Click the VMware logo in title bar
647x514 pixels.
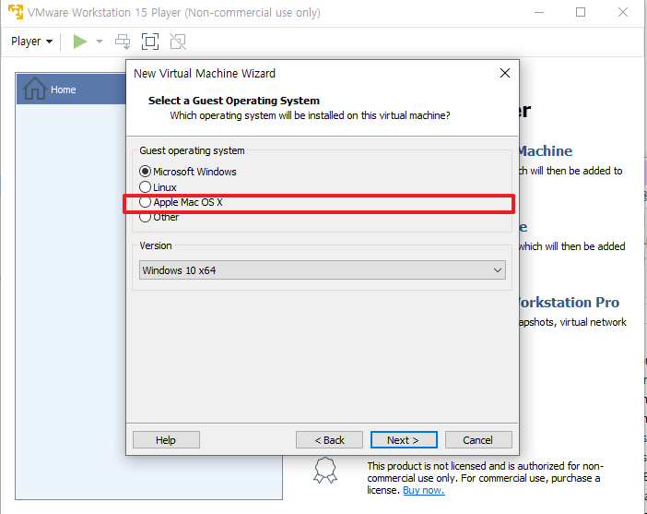tap(16, 12)
